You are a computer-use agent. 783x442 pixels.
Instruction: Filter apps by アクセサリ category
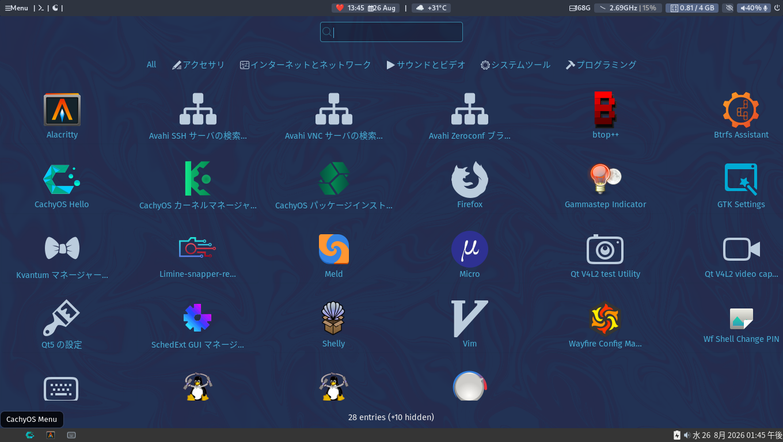click(199, 65)
